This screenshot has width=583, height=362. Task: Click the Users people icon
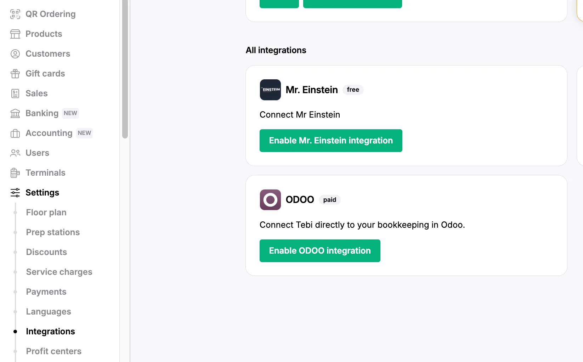click(15, 153)
